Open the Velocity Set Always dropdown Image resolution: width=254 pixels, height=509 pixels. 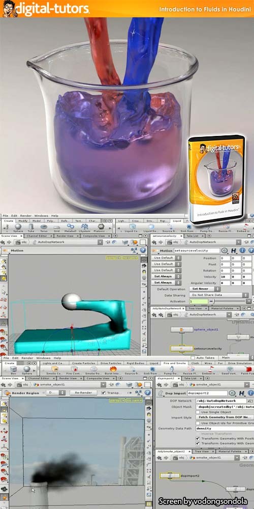point(166,276)
